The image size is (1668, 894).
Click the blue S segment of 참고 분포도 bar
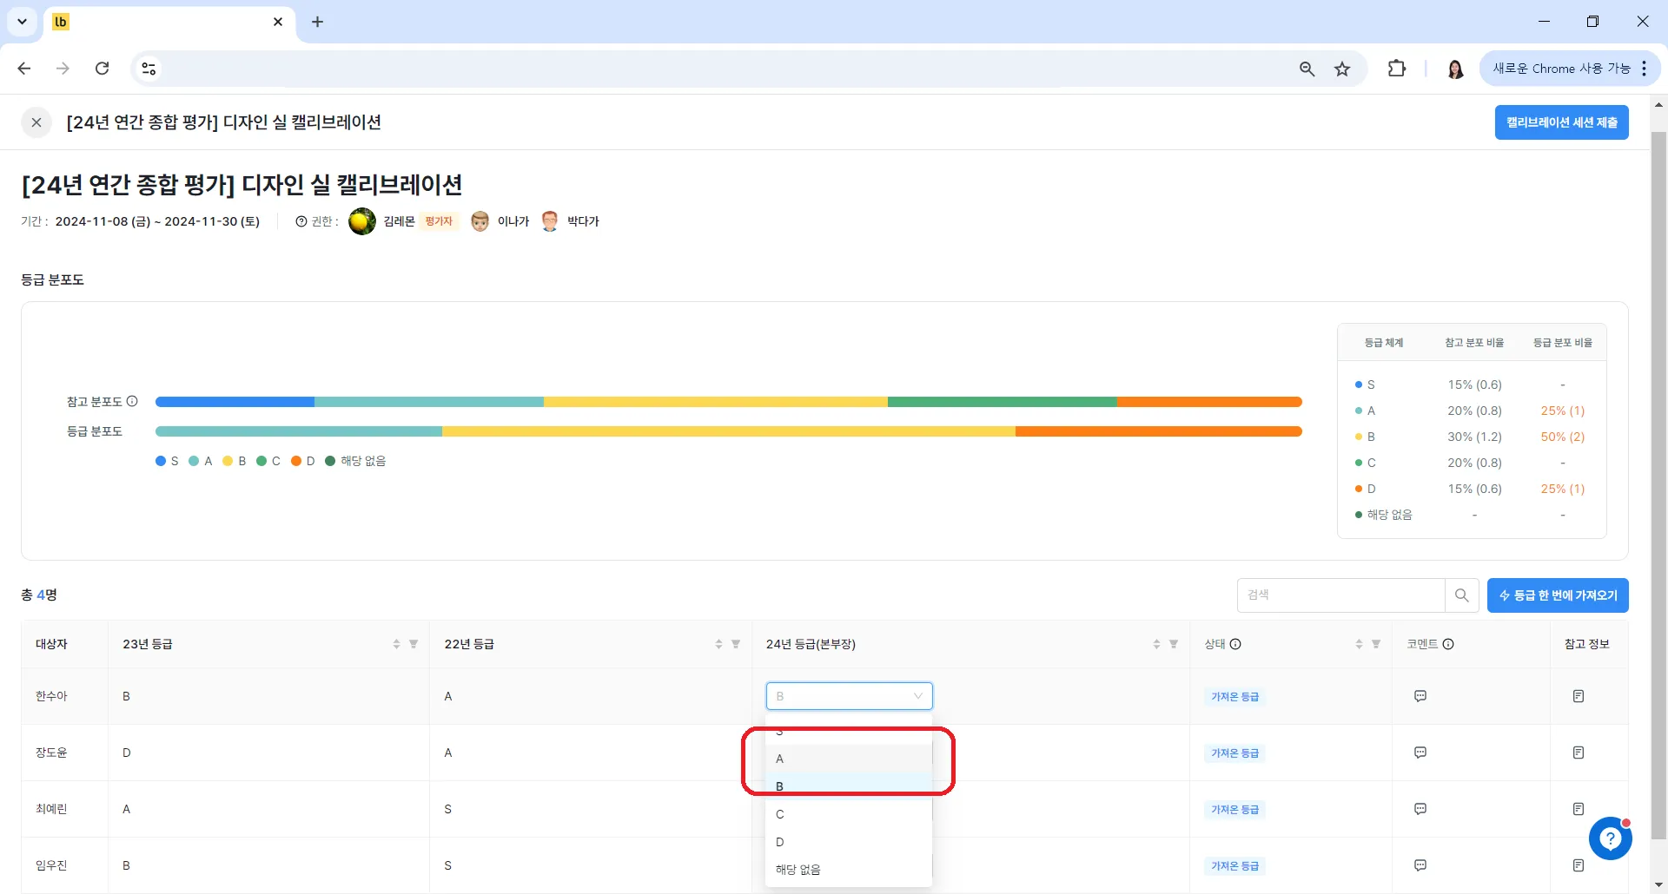[x=235, y=402]
